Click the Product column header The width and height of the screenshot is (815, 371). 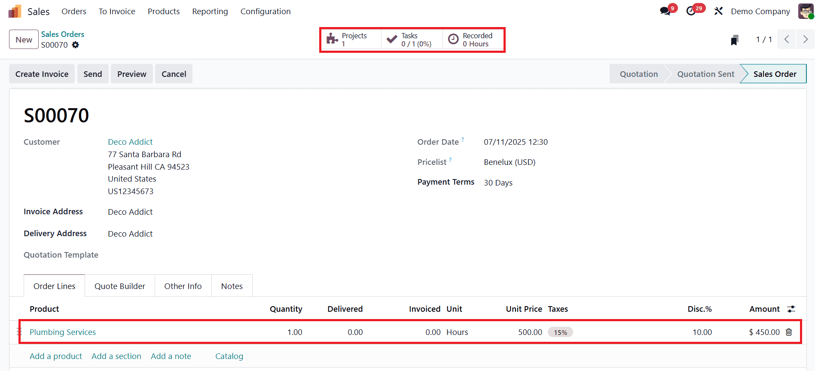click(x=44, y=309)
